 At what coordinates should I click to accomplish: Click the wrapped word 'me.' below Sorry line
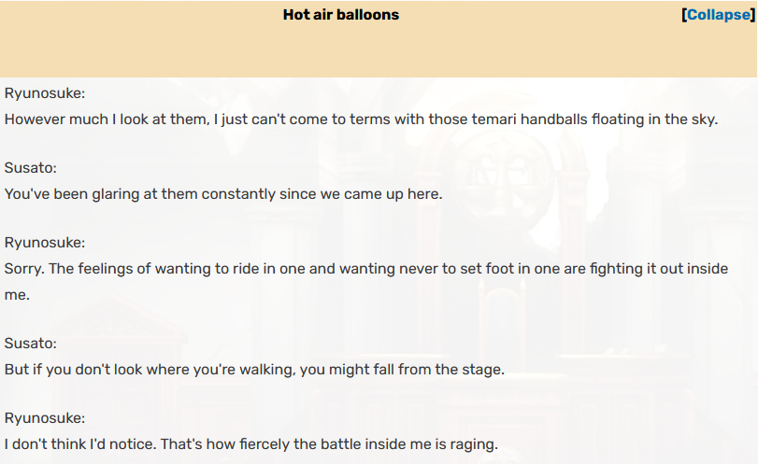17,295
